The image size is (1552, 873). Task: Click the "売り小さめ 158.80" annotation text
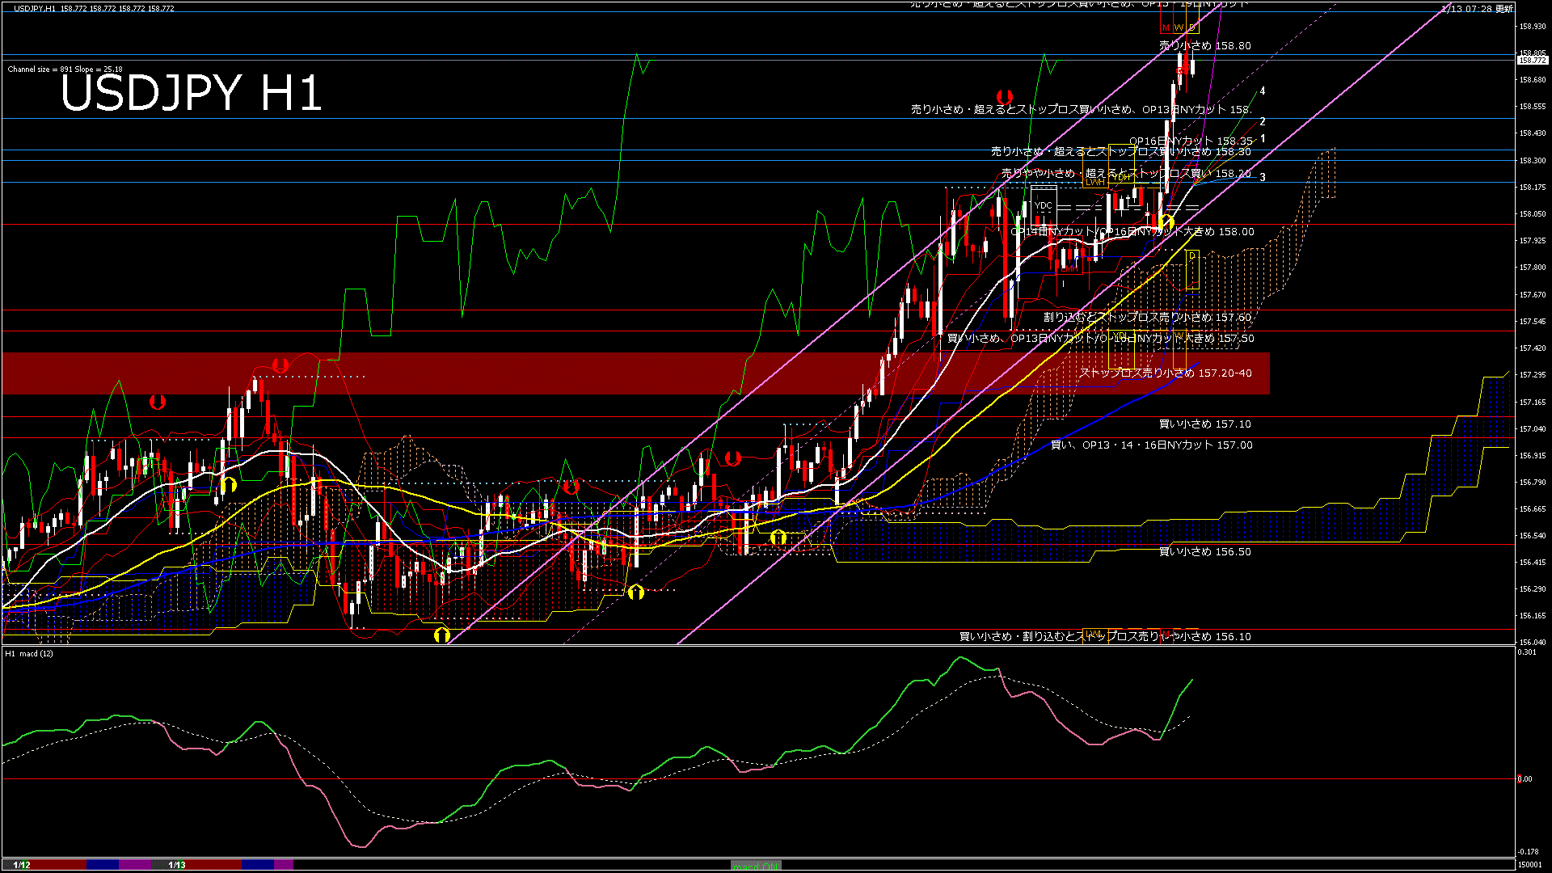point(1204,46)
